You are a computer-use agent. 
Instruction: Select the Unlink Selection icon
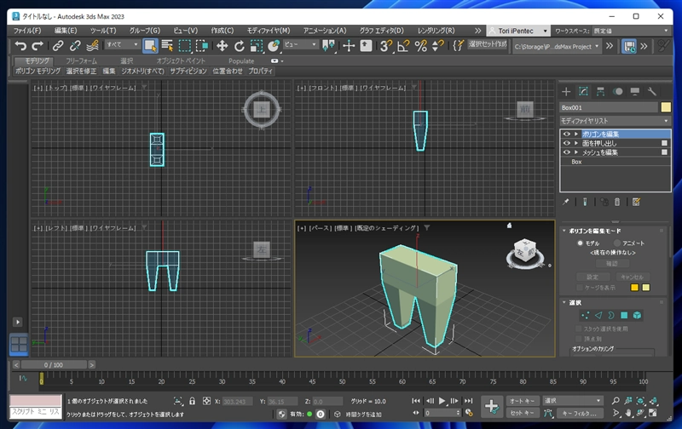click(x=75, y=46)
